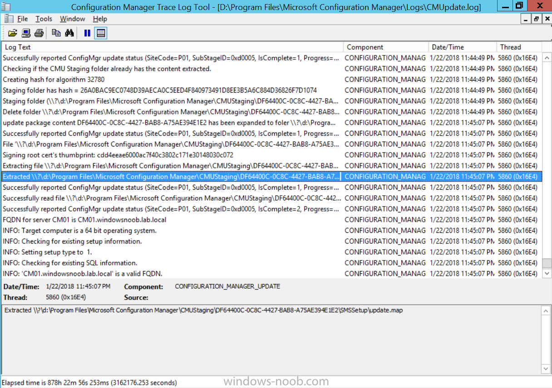Select row 'Signing root cert's thumbprint'
The width and height of the screenshot is (552, 388).
click(271, 155)
